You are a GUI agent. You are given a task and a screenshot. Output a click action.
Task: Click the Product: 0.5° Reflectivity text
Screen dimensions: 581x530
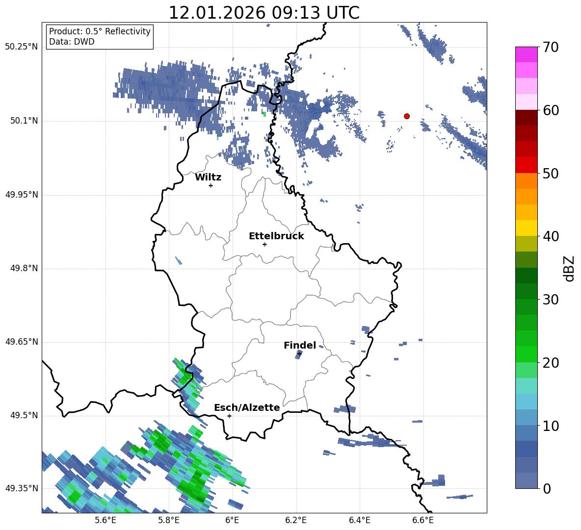point(100,31)
